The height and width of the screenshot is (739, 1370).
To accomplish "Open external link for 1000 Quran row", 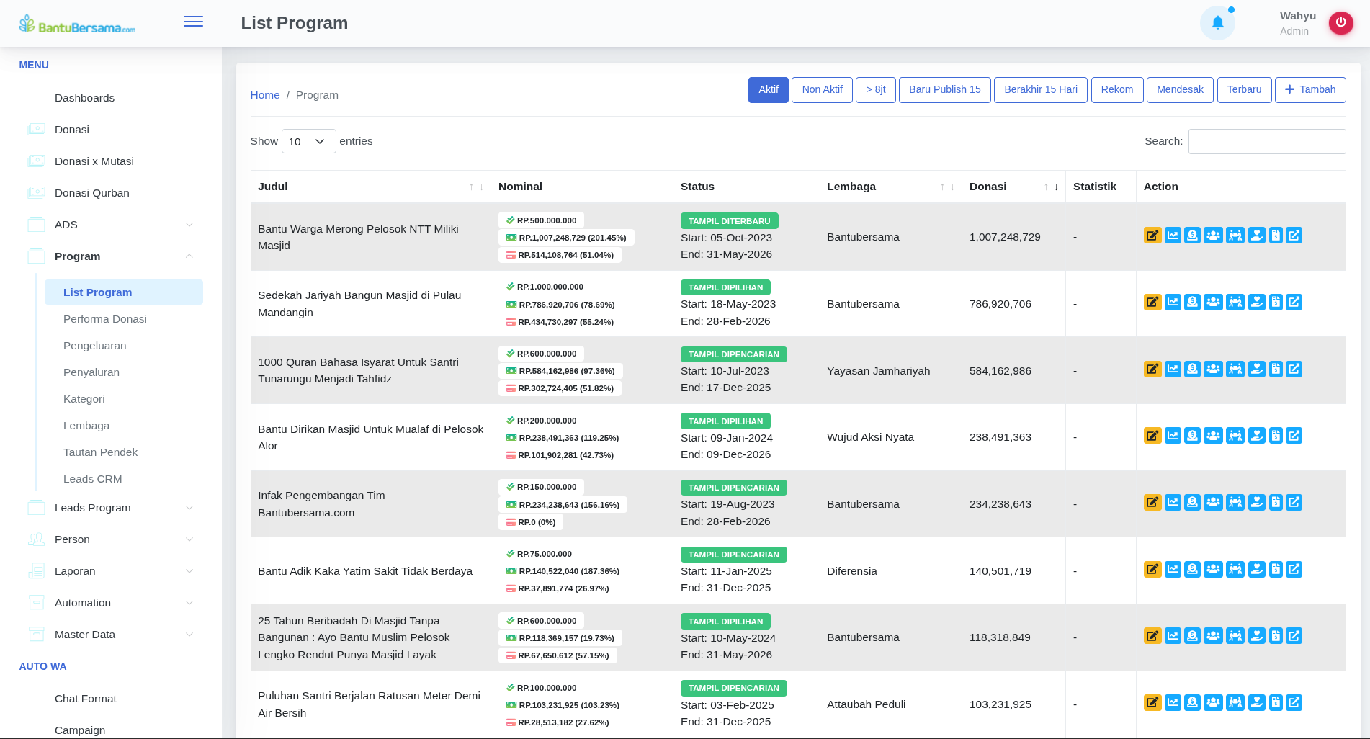I will coord(1294,369).
